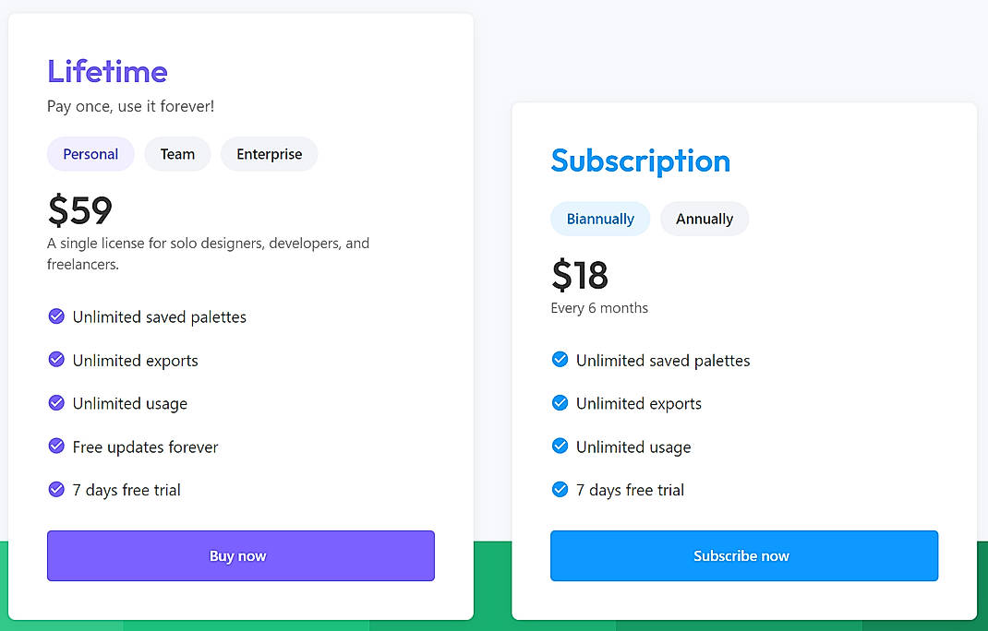Click the purple check icon next to Unlimited exports
The width and height of the screenshot is (988, 631).
(56, 360)
